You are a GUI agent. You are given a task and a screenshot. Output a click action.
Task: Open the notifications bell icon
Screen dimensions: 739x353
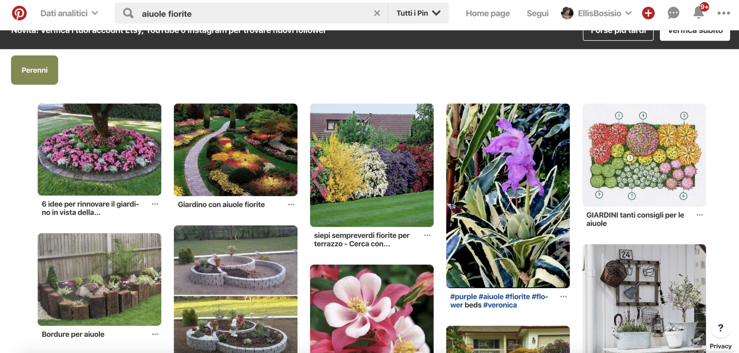point(699,13)
